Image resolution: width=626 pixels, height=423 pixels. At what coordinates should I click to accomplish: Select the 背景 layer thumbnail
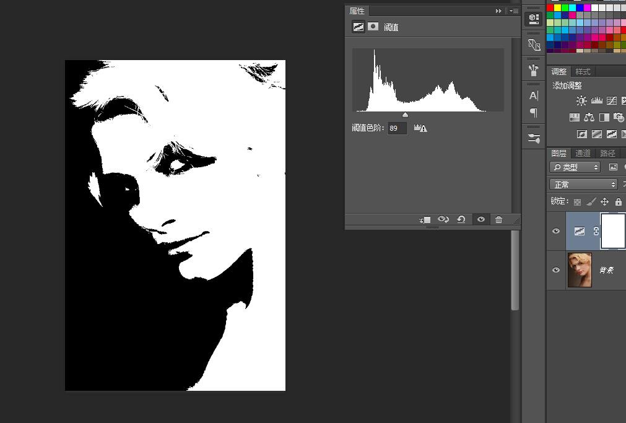pos(580,270)
